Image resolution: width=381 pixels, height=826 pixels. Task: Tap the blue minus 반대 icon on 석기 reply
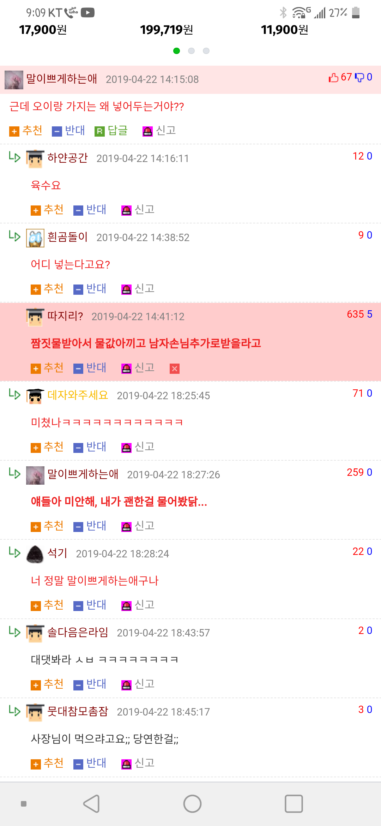[78, 606]
